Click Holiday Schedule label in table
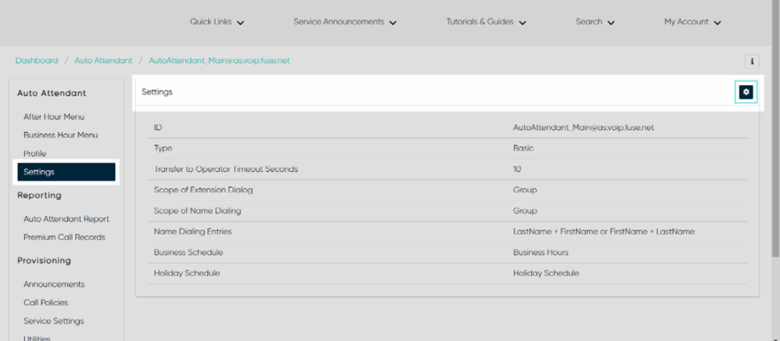780x341 pixels. pos(187,274)
